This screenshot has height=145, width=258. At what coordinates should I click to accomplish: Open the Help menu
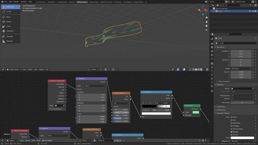coord(30,2)
